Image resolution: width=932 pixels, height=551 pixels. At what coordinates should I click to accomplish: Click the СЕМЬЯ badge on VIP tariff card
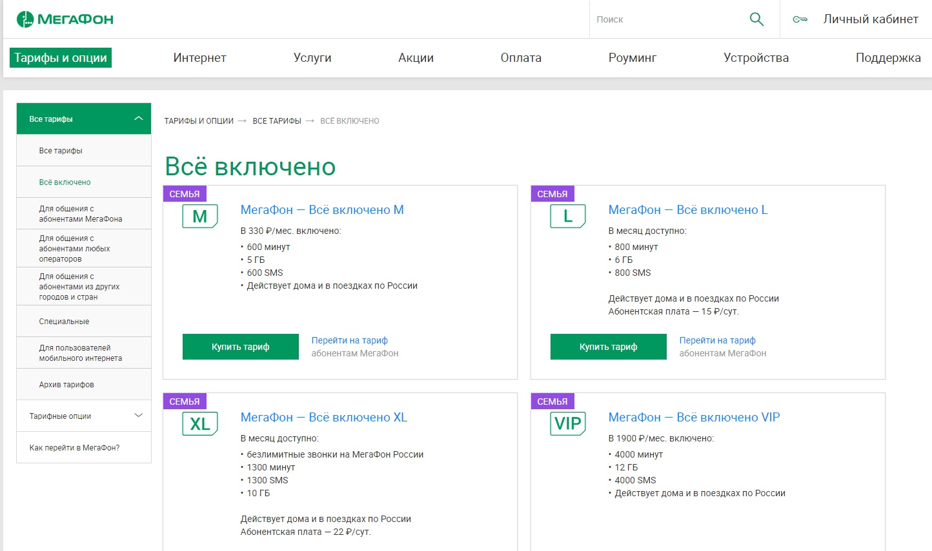tap(552, 401)
